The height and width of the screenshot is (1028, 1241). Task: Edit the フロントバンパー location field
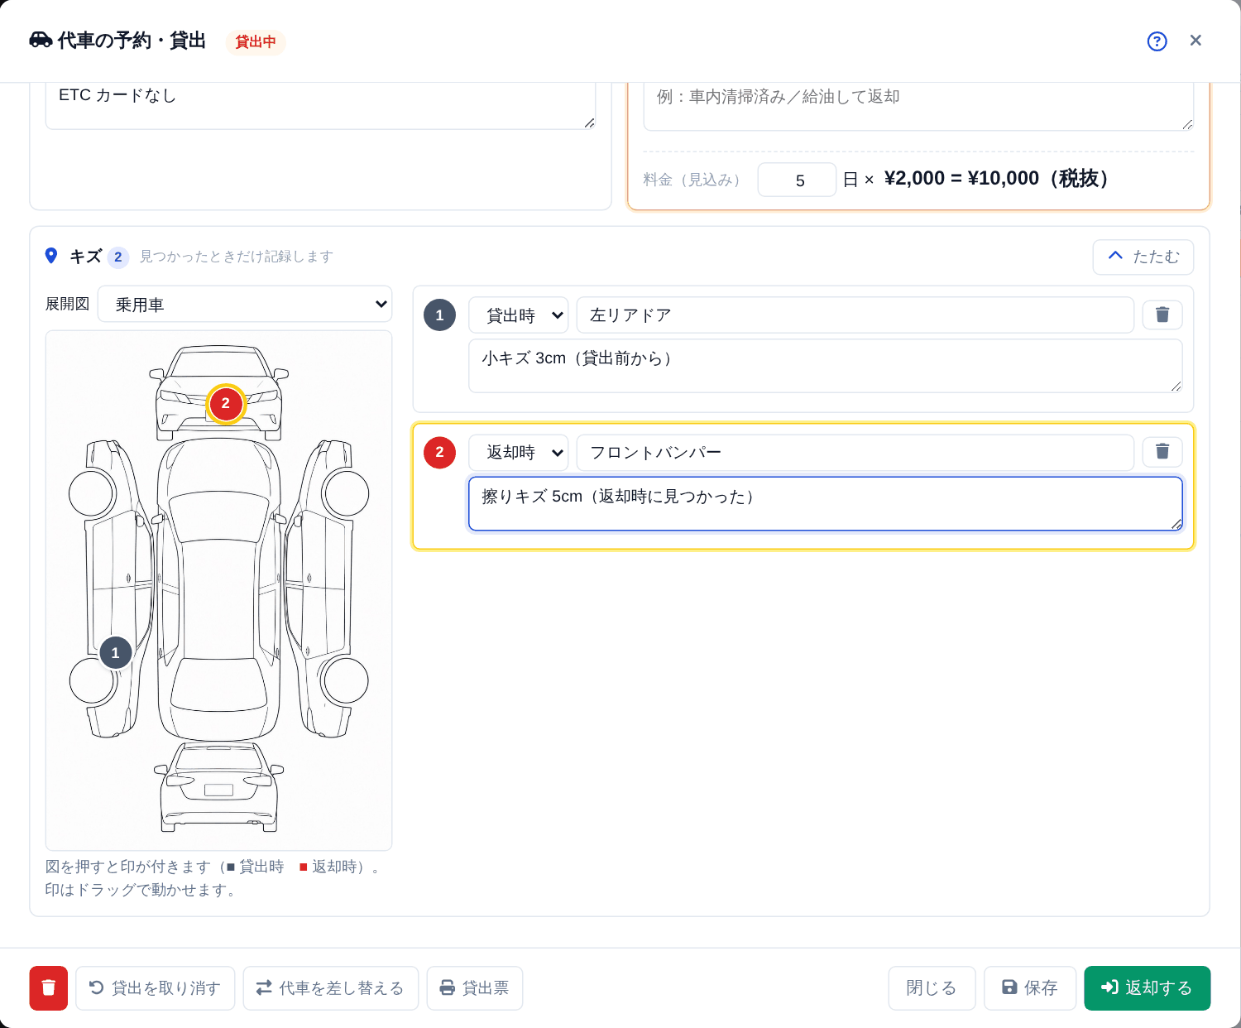pos(855,453)
